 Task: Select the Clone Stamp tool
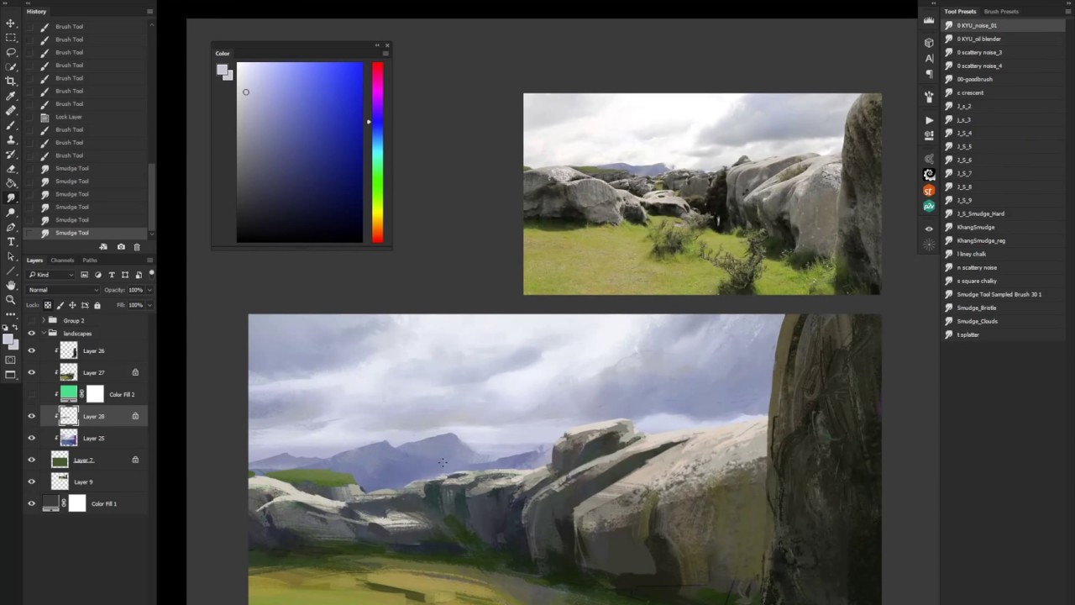[x=11, y=139]
